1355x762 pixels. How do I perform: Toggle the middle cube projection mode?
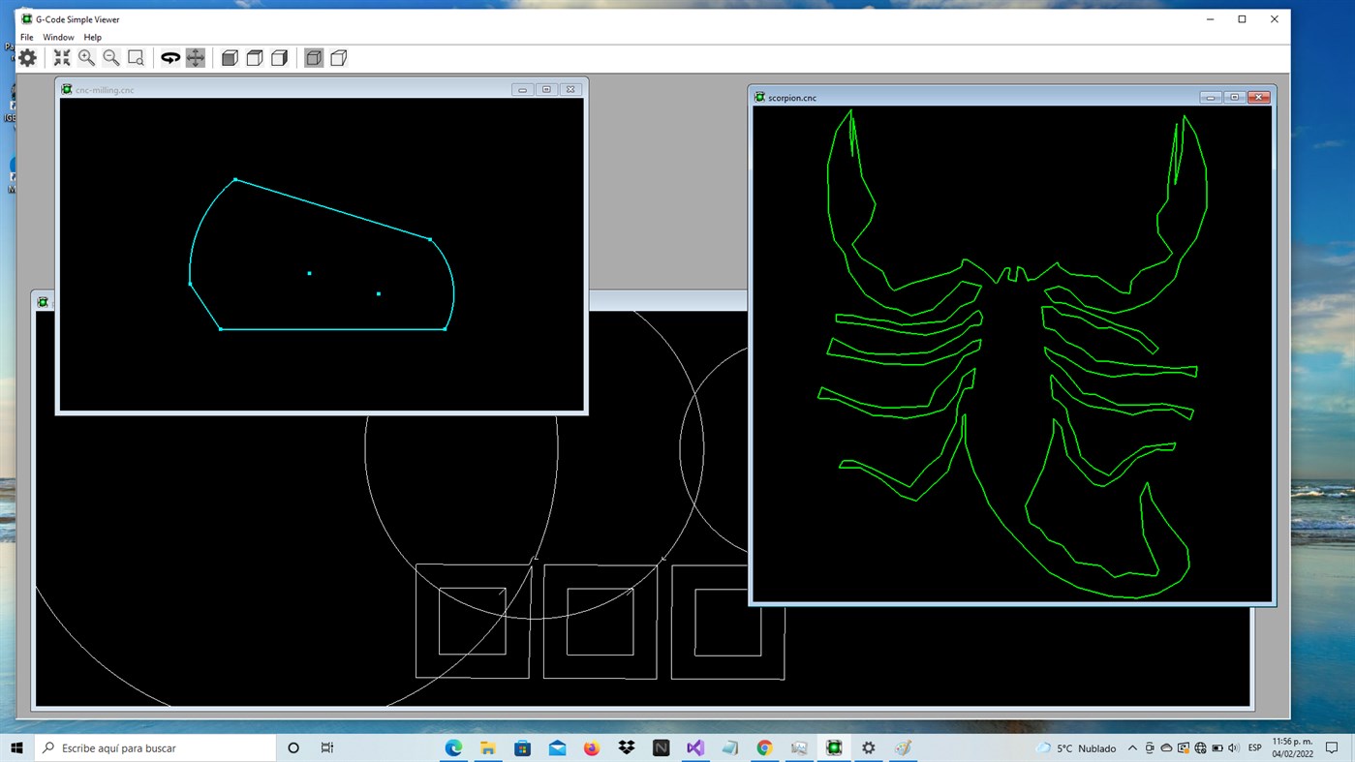click(254, 57)
